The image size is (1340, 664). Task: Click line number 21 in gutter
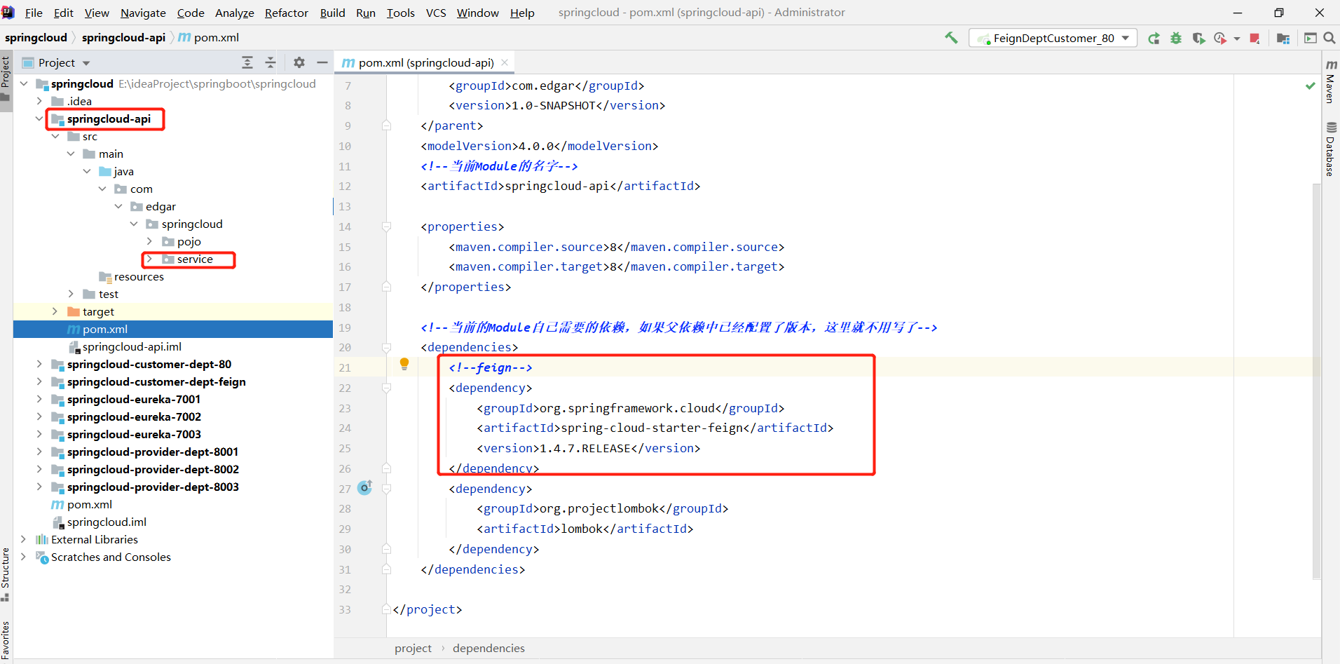click(345, 368)
